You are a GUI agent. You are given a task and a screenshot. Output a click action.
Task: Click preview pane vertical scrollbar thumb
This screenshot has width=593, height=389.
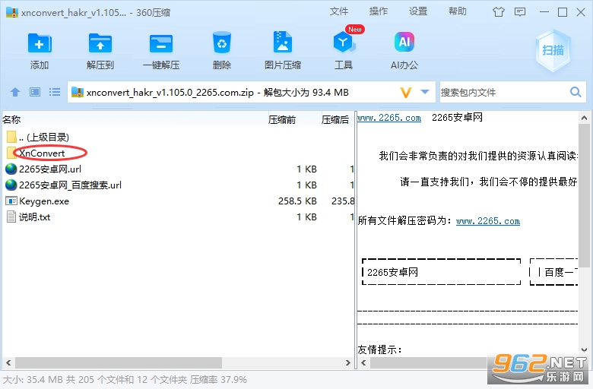pos(585,194)
